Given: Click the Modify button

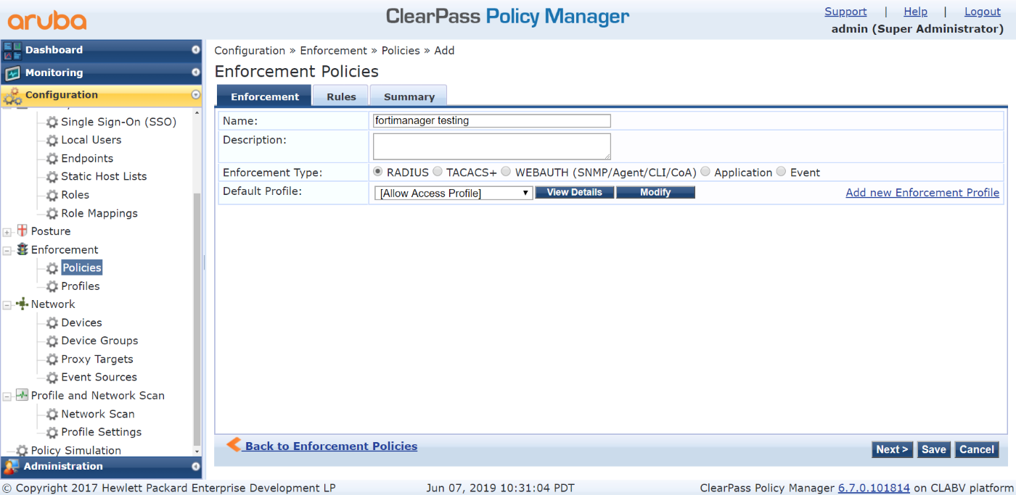Looking at the screenshot, I should 655,193.
